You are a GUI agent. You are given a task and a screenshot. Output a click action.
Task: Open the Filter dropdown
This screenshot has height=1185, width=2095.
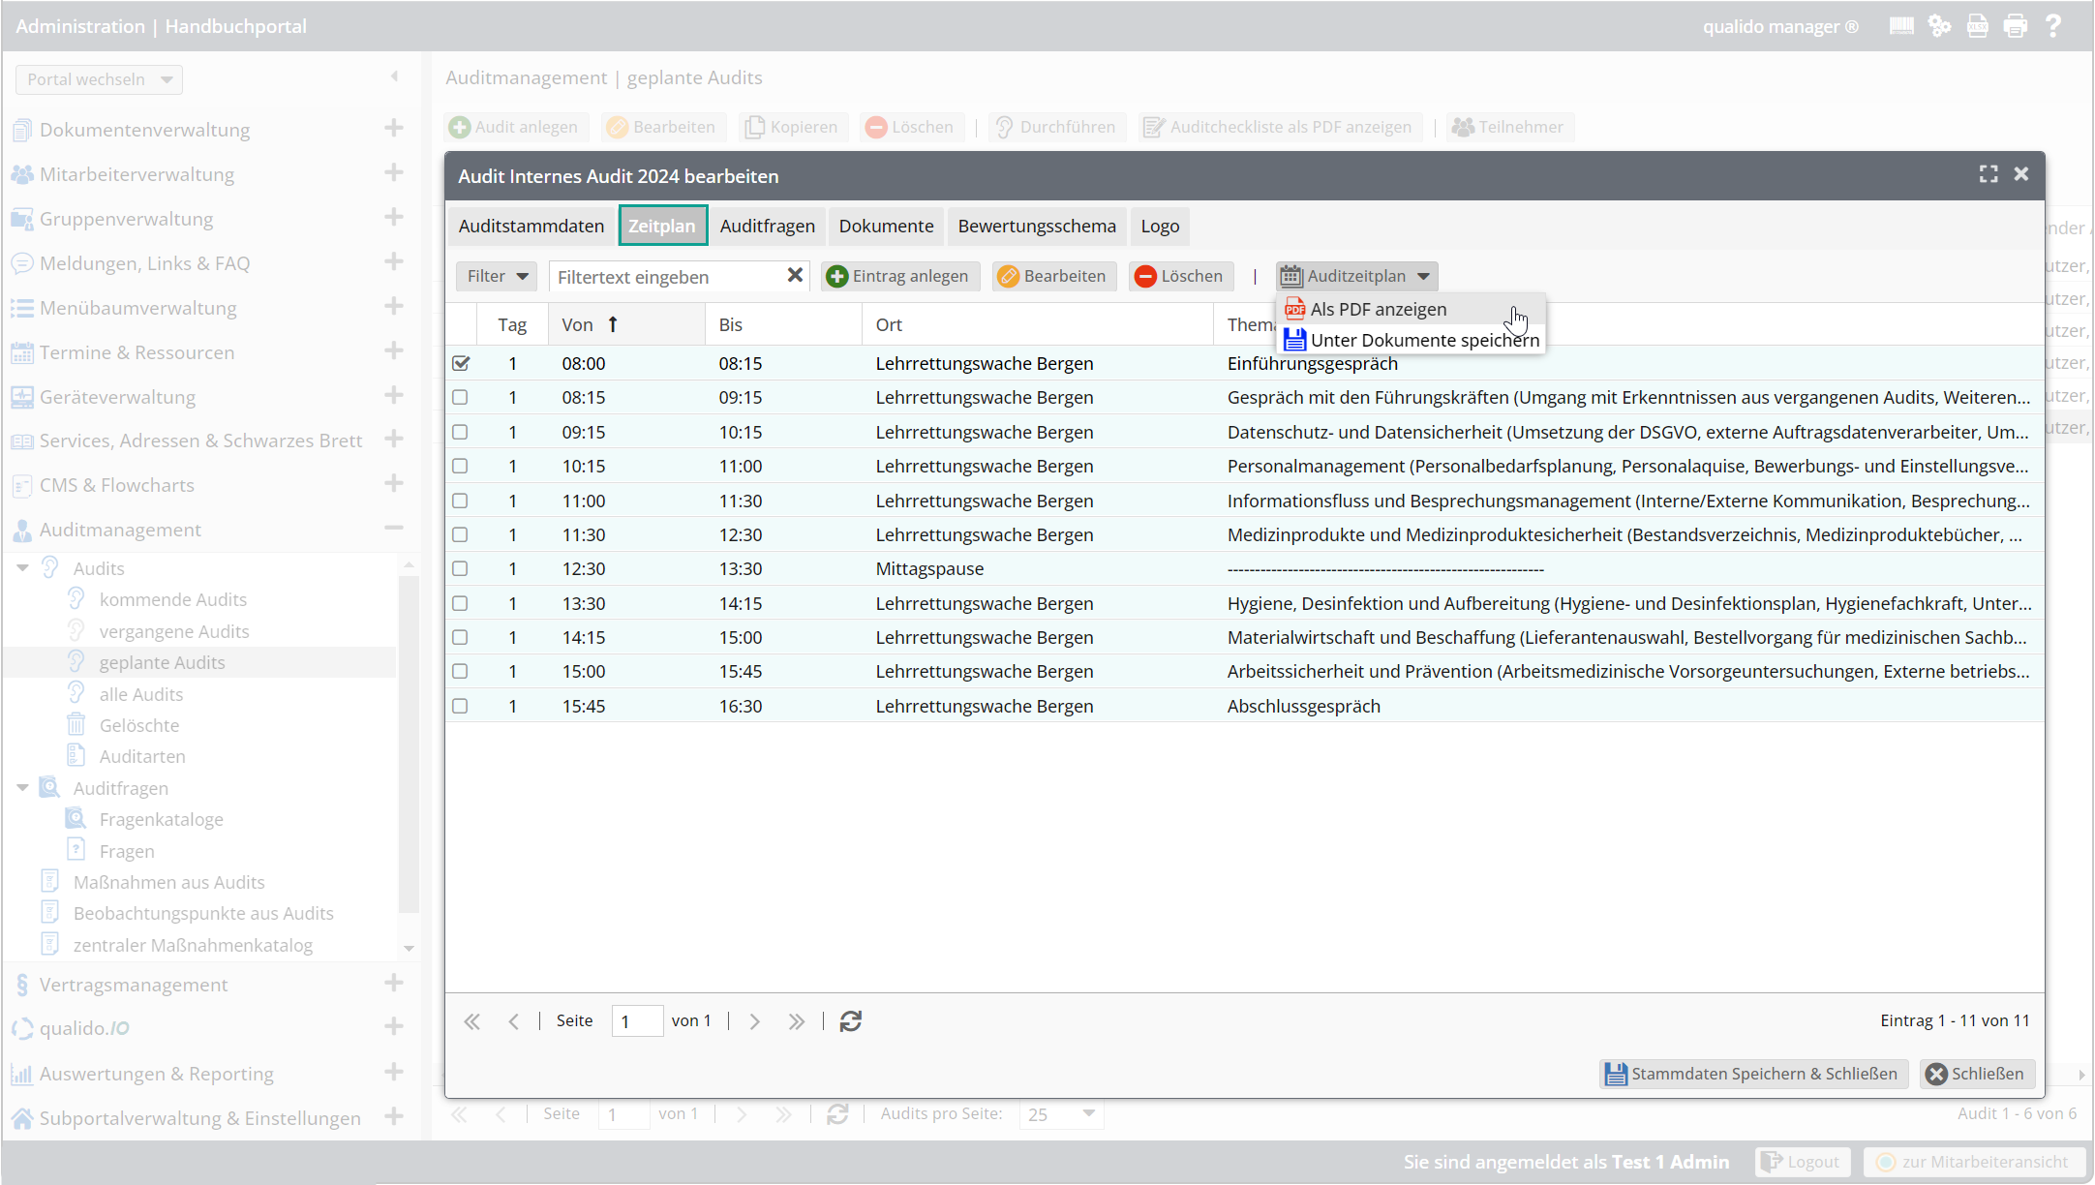(496, 276)
